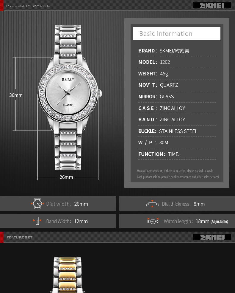Click the Dial thickness 8mm value
The image size is (235, 293).
199,204
